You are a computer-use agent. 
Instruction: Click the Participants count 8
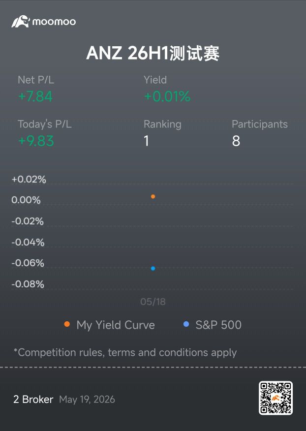tap(236, 141)
